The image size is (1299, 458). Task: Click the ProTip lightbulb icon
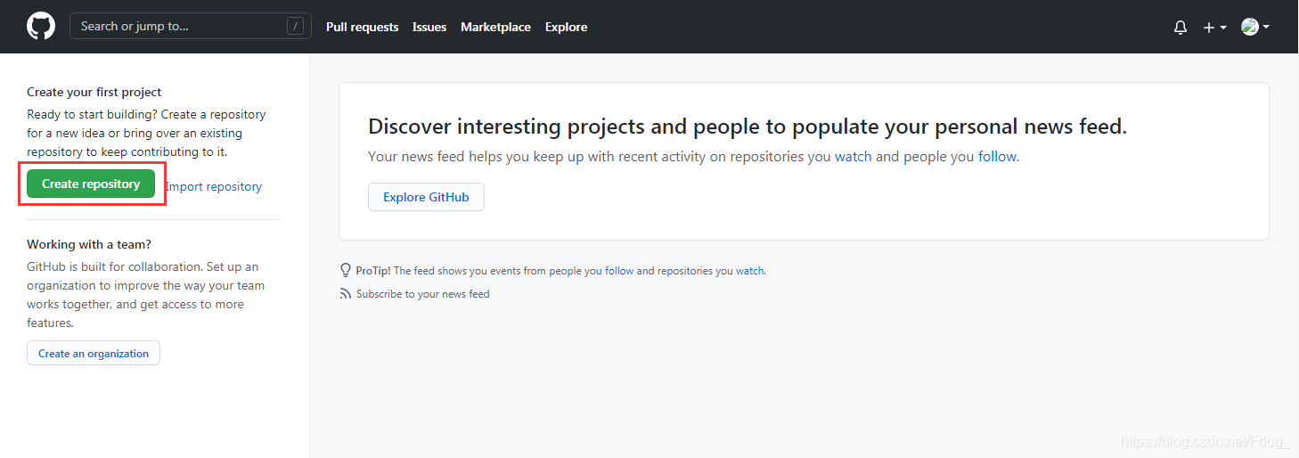pos(346,270)
